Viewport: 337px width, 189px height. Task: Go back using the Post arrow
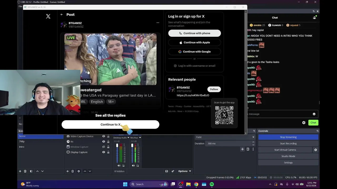[62, 15]
